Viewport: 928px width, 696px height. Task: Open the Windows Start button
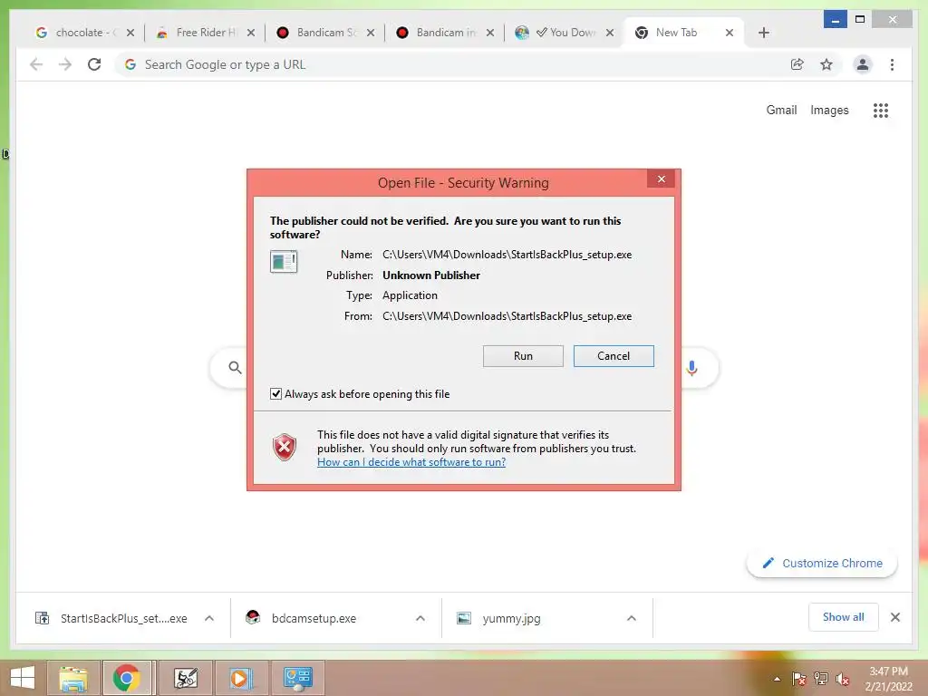pyautogui.click(x=23, y=678)
